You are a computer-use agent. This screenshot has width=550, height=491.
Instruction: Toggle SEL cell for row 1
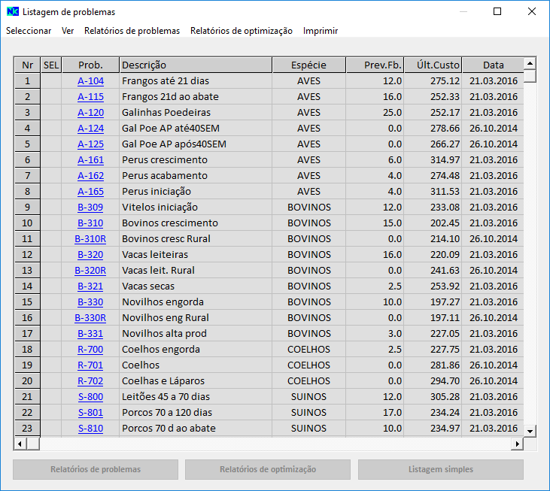point(51,81)
